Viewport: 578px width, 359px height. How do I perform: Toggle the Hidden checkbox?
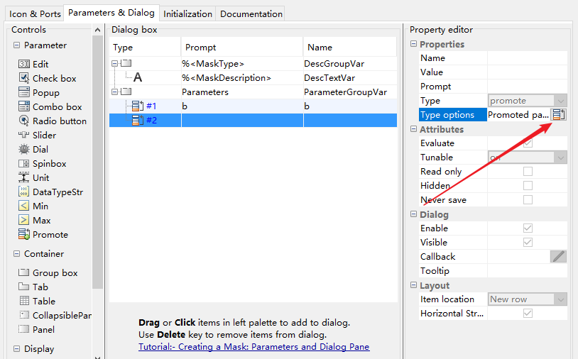[x=528, y=186]
